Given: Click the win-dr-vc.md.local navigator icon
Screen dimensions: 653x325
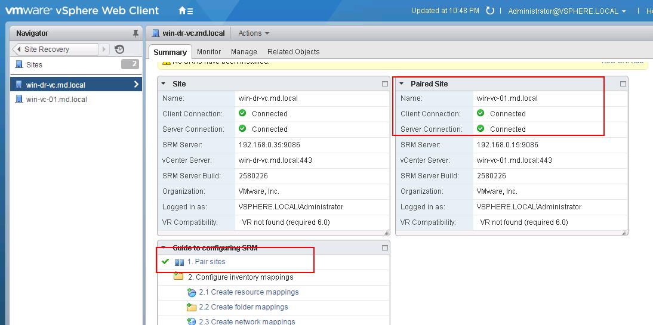Looking at the screenshot, I should (19, 85).
